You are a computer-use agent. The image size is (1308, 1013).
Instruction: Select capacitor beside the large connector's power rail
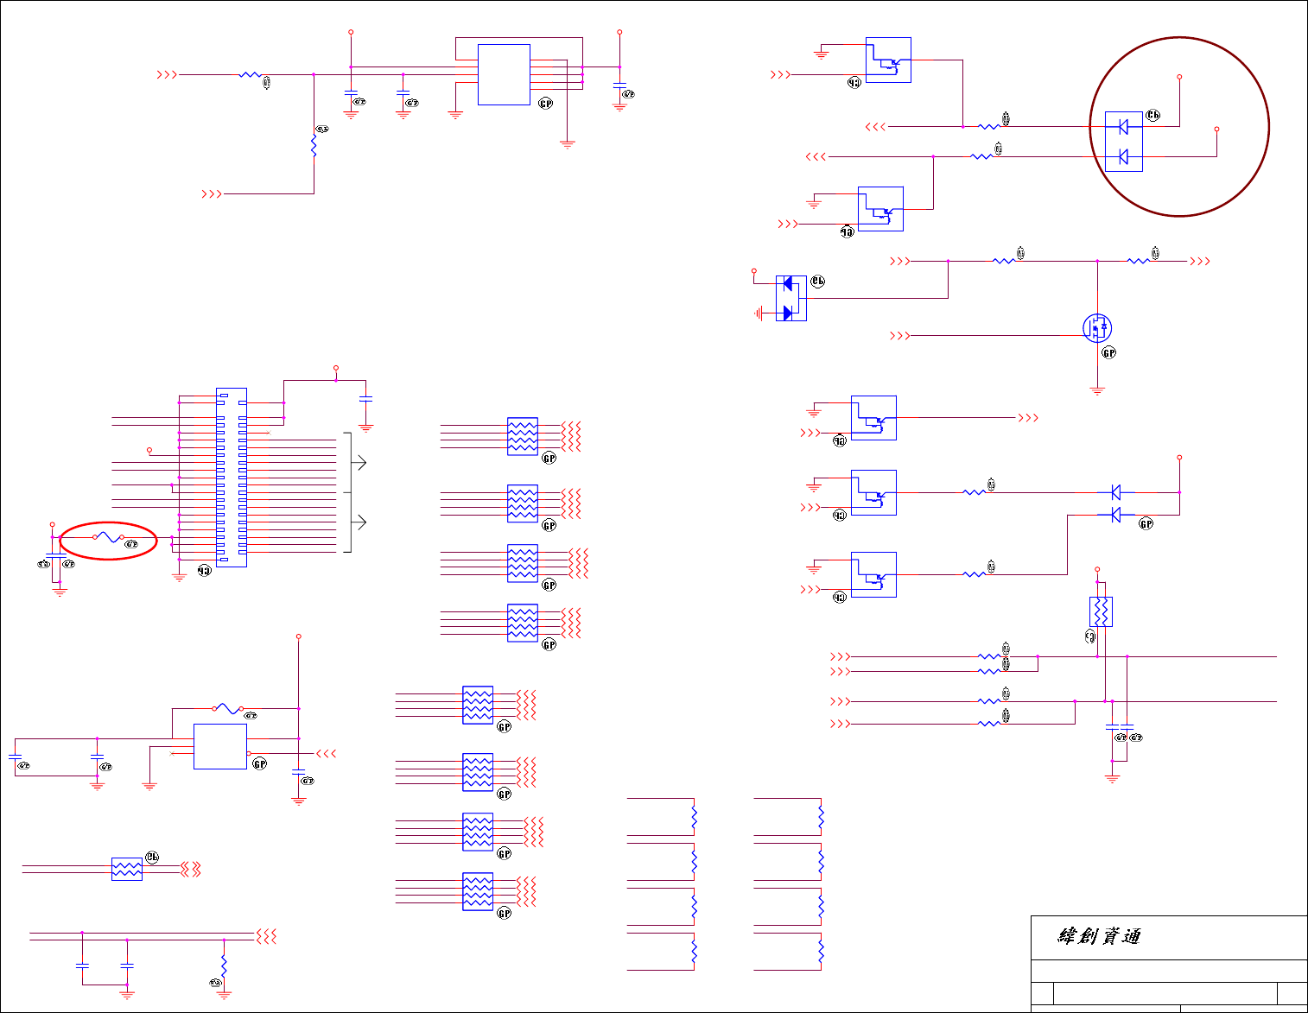coord(365,400)
